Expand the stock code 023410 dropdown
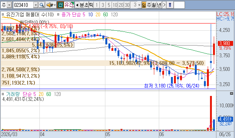The image size is (235, 138). [36, 5]
